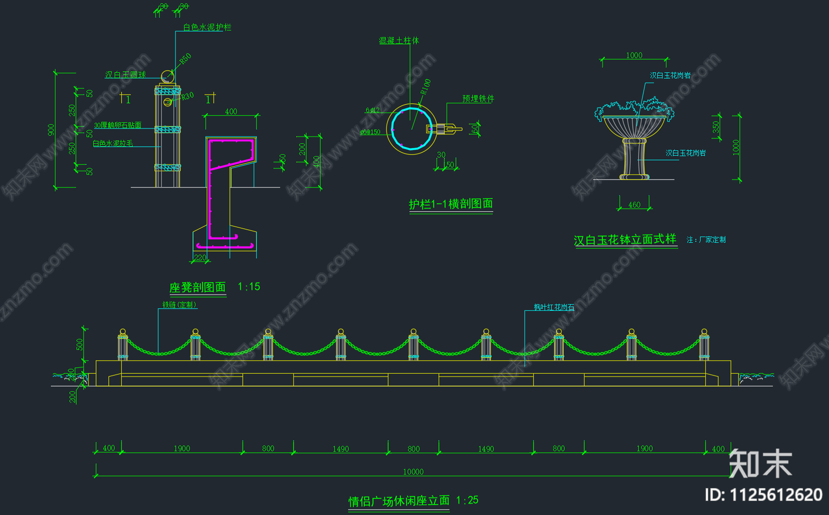Select the '情侣广场休闲座立面' title
This screenshot has width=829, height=515.
[x=399, y=502]
